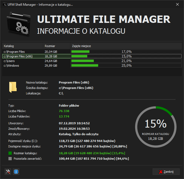Sort by the Katalog column header
This screenshot has height=179, width=184.
(22, 46)
